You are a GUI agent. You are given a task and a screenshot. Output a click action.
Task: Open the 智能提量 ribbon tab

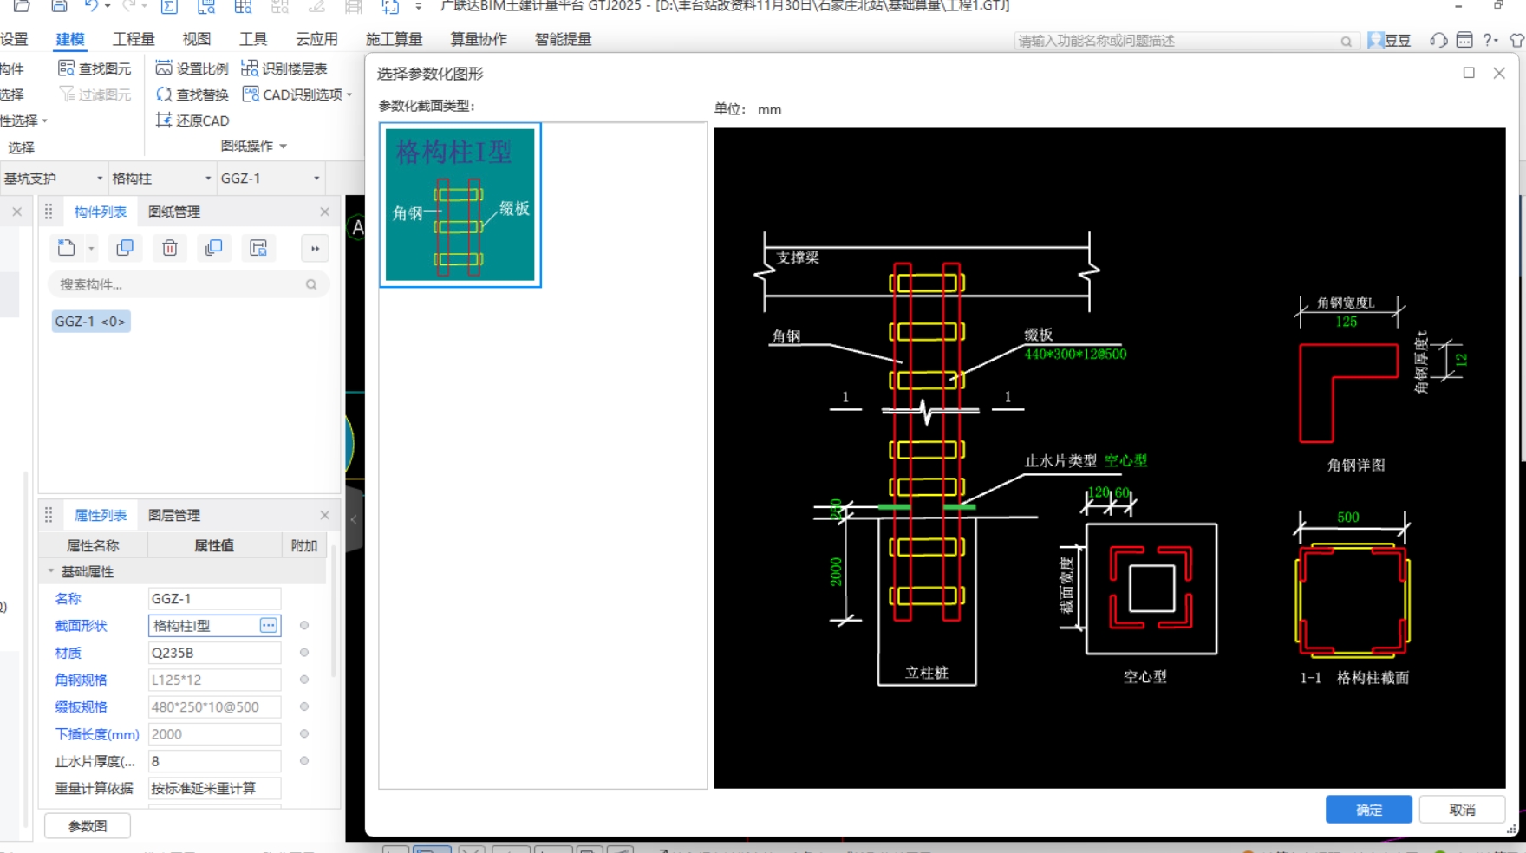coord(563,39)
